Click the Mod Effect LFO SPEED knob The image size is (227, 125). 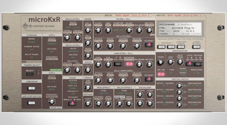(x=98, y=103)
